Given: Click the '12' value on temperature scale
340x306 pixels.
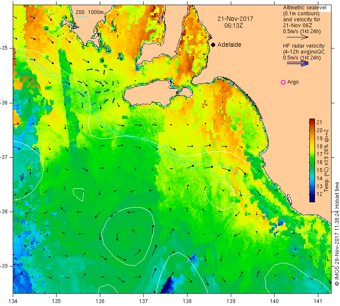Looking at the screenshot, I should coord(320,194).
